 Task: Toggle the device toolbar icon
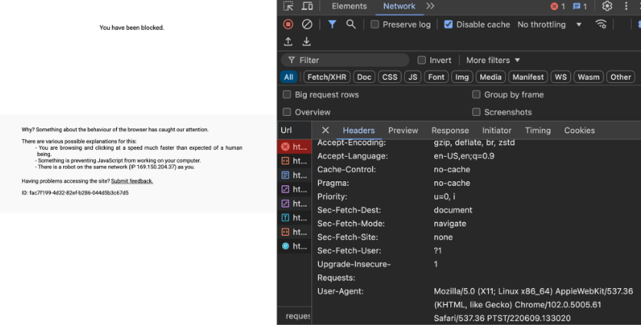tap(307, 6)
